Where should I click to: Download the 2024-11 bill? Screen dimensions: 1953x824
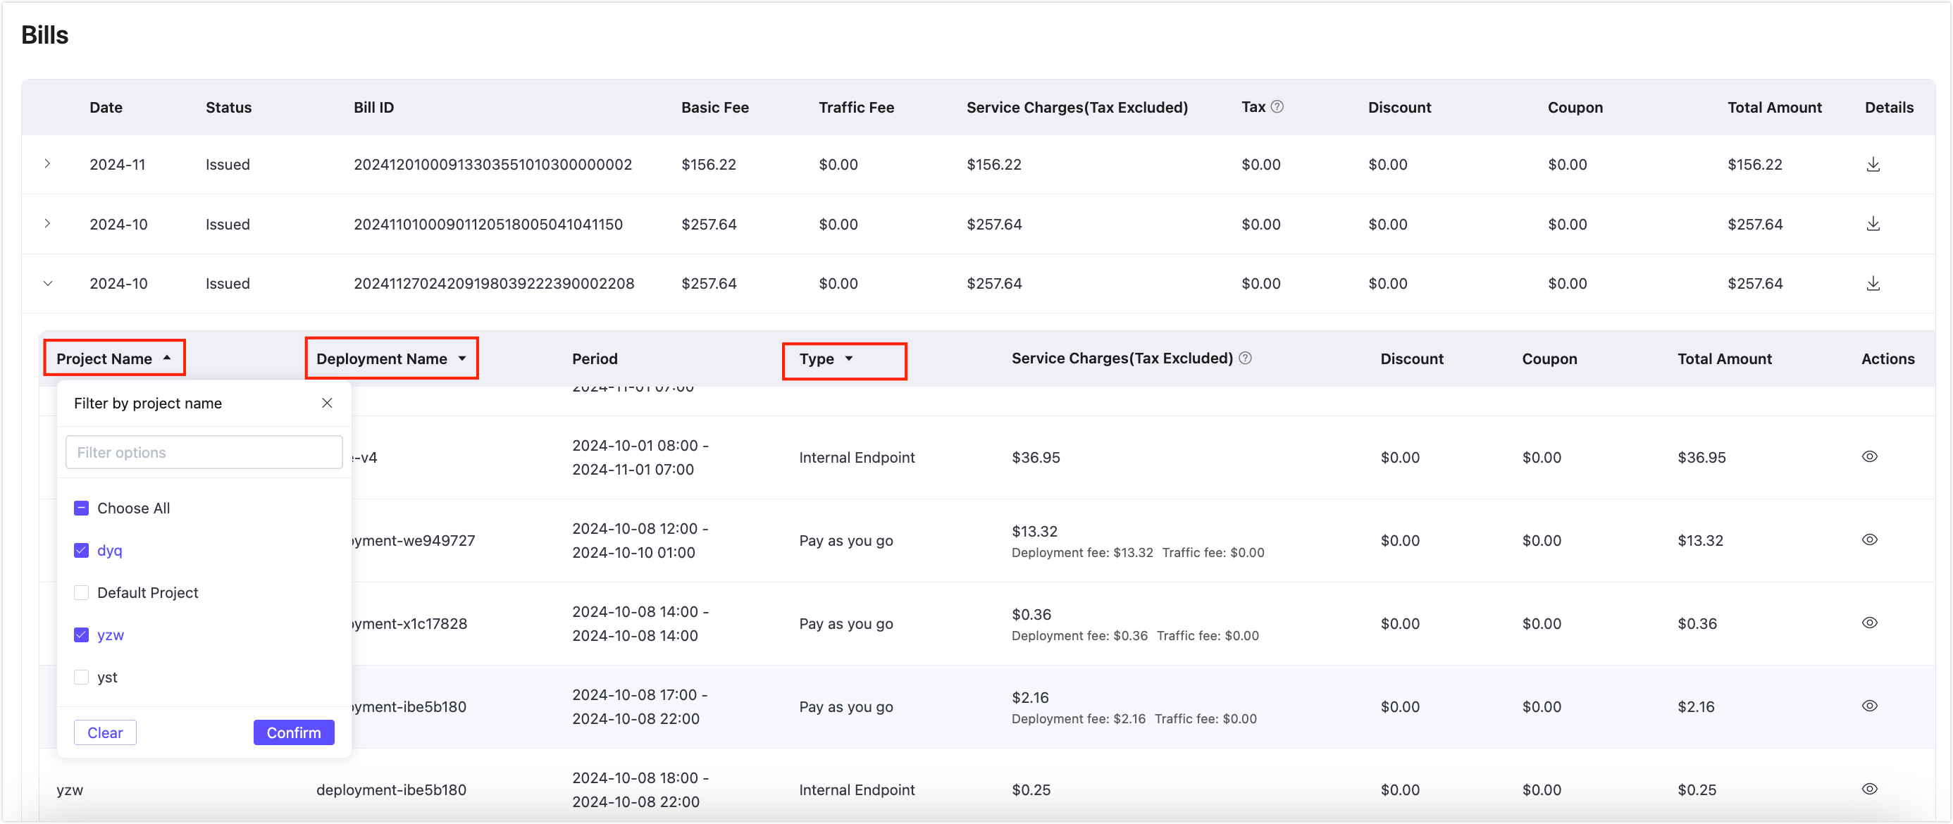1873,165
